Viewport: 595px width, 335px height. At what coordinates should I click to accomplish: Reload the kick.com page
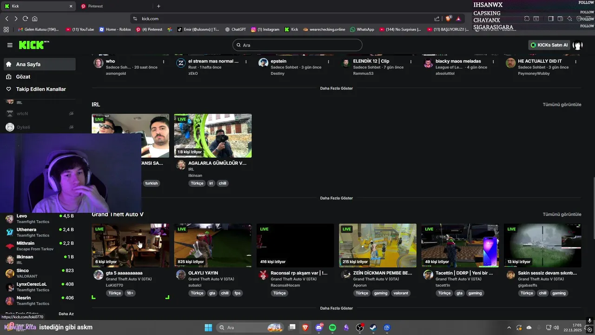pyautogui.click(x=25, y=19)
